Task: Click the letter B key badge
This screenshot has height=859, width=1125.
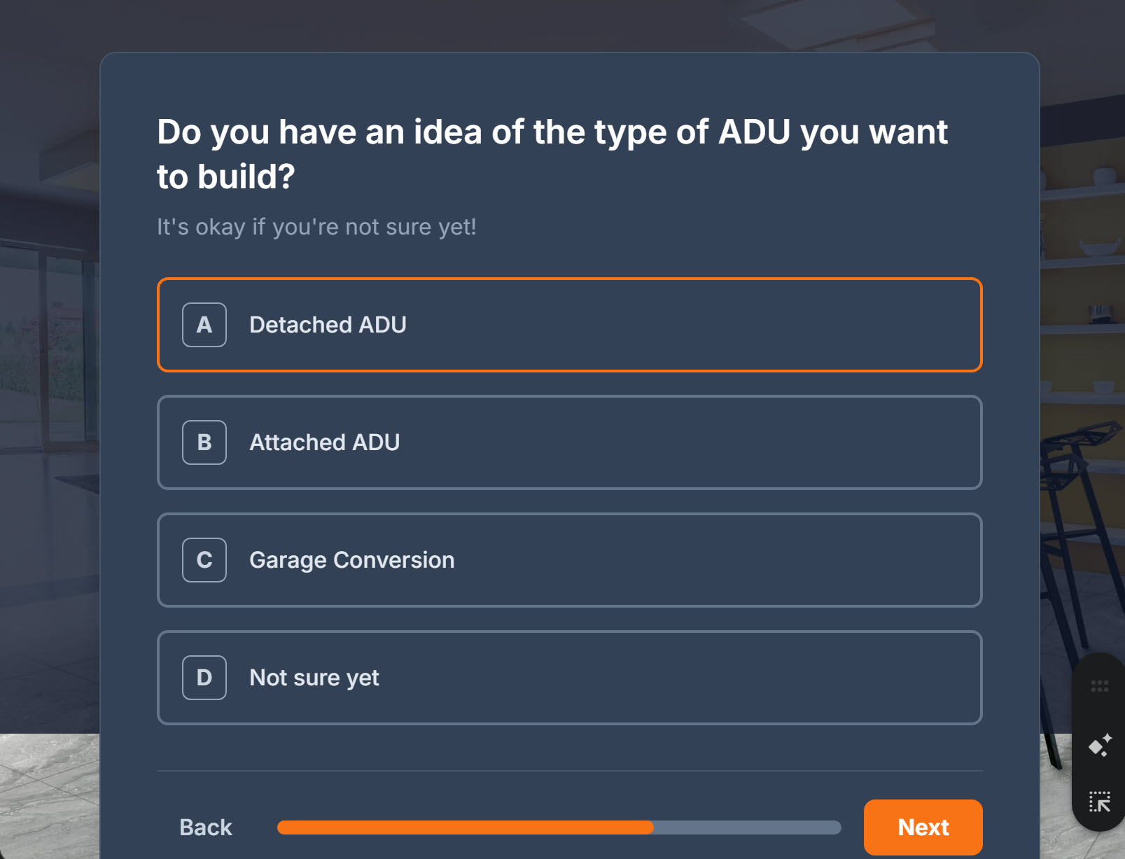Action: (204, 442)
